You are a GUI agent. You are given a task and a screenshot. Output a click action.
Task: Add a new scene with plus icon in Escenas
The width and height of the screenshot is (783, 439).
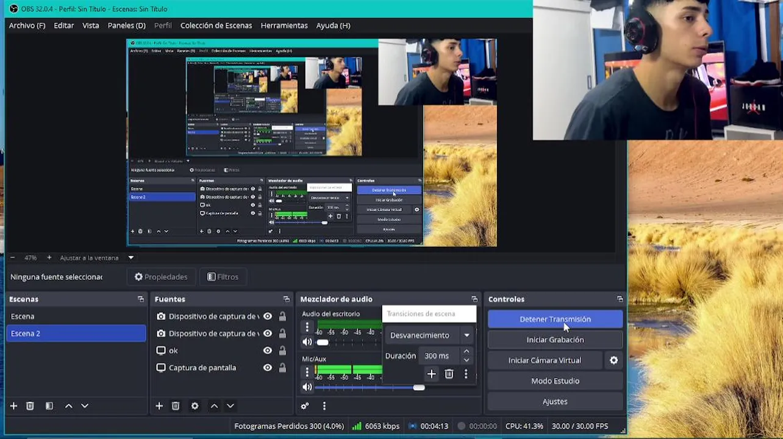tap(13, 405)
